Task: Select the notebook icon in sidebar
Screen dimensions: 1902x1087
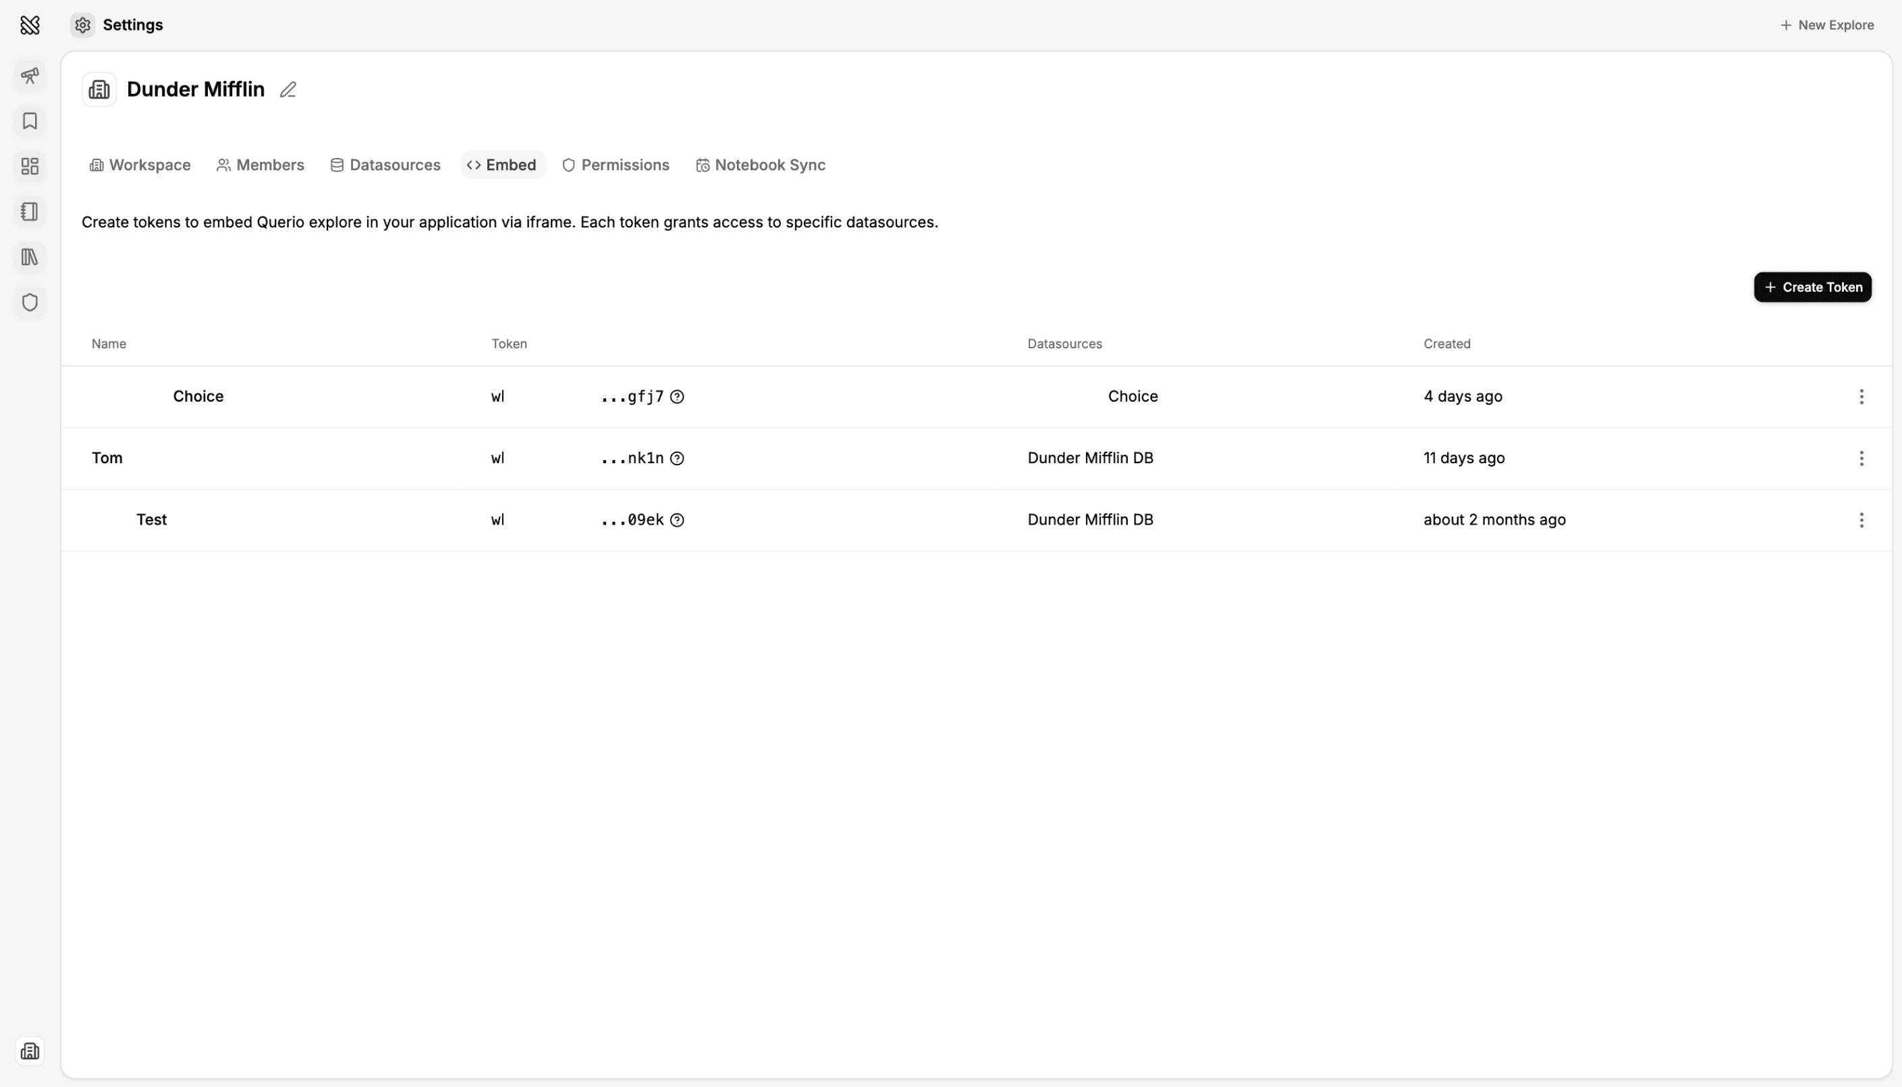Action: click(x=29, y=212)
